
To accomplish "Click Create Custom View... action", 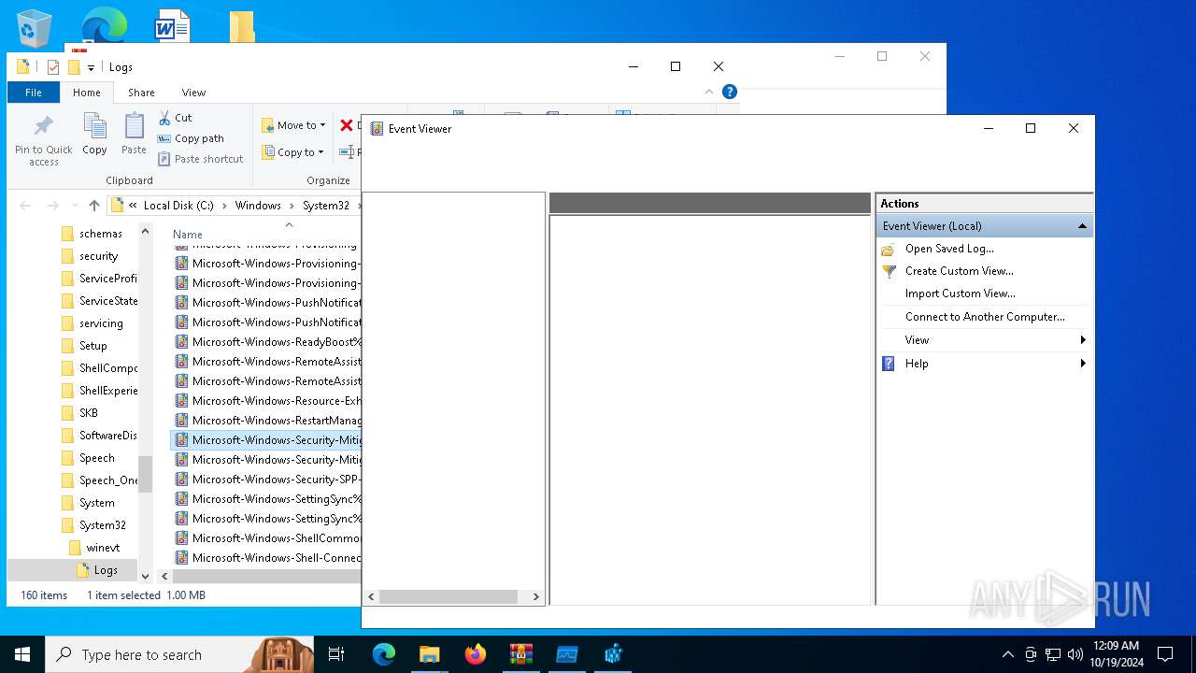I will pos(960,271).
